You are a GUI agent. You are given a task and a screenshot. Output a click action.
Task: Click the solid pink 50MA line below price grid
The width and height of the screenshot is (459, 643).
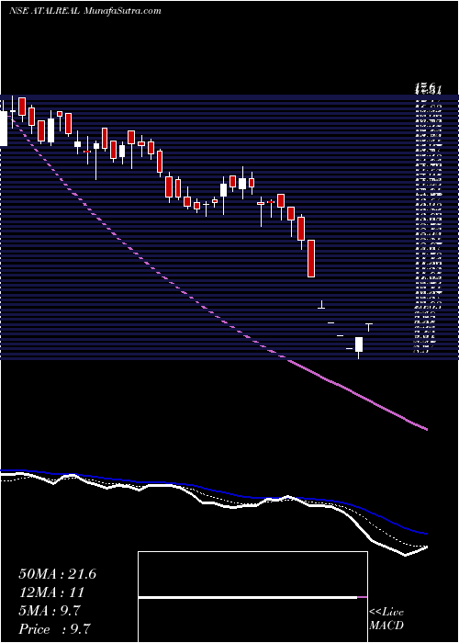356,394
